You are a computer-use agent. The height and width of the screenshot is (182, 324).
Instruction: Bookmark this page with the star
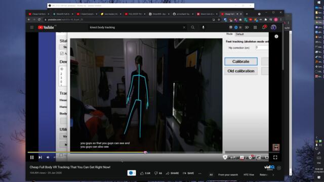coord(219,20)
